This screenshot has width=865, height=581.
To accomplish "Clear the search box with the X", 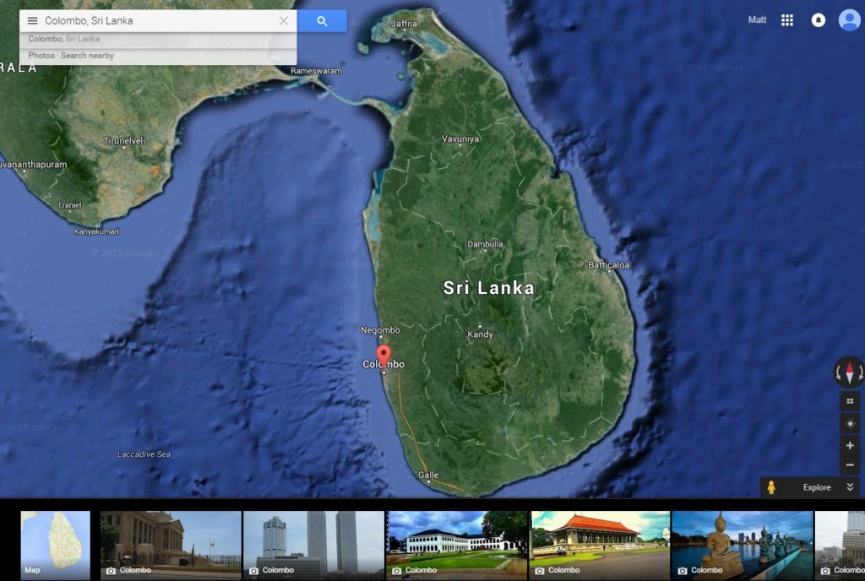I will click(x=284, y=19).
